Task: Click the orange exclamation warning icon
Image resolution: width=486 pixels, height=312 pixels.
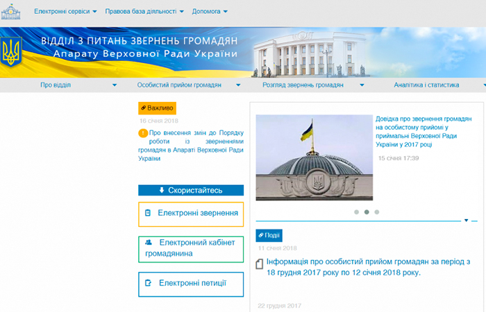Action: [x=143, y=133]
